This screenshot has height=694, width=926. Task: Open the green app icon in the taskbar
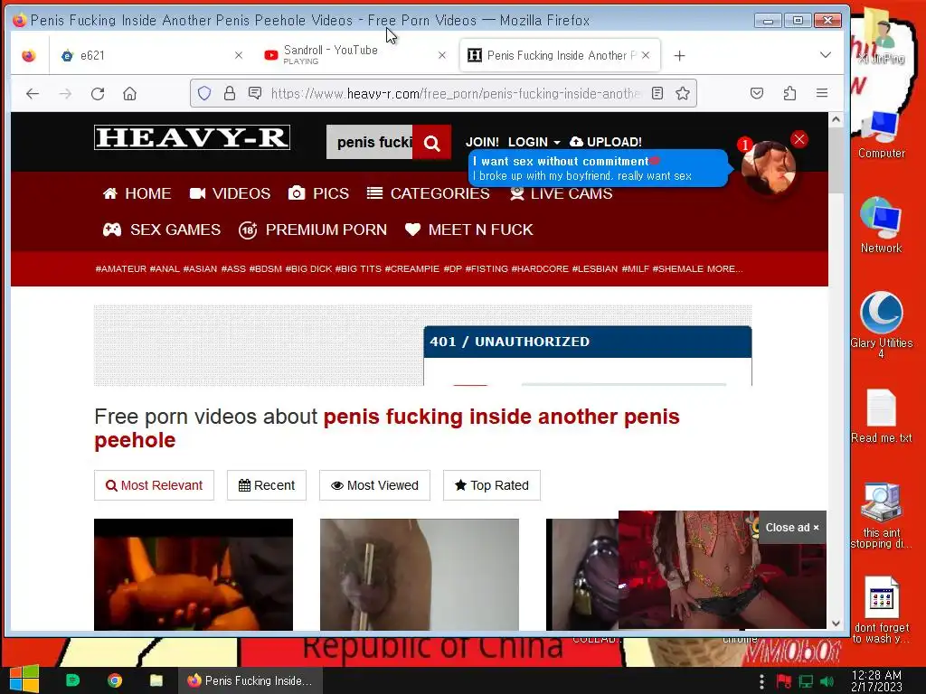click(72, 680)
